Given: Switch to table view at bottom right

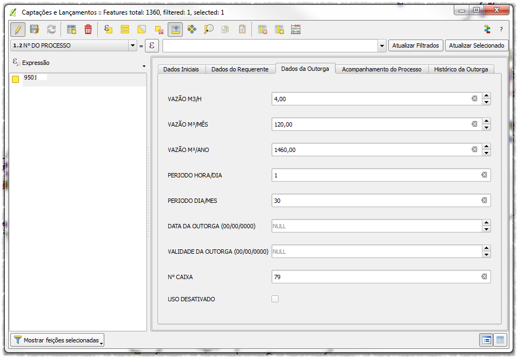Looking at the screenshot, I should 500,340.
